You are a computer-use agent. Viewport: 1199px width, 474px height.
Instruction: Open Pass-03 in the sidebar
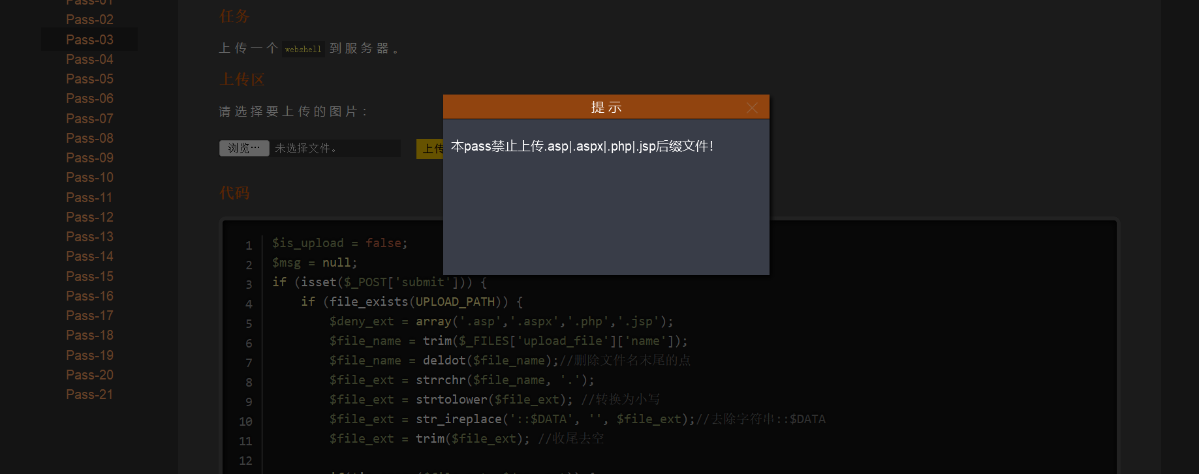[89, 40]
